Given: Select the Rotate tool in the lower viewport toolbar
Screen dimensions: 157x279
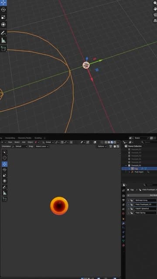Looking at the screenshot, I should pyautogui.click(x=5, y=170).
